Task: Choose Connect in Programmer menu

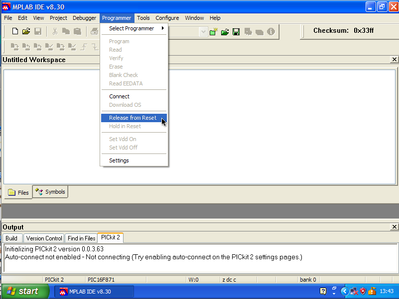Action: pos(134,96)
